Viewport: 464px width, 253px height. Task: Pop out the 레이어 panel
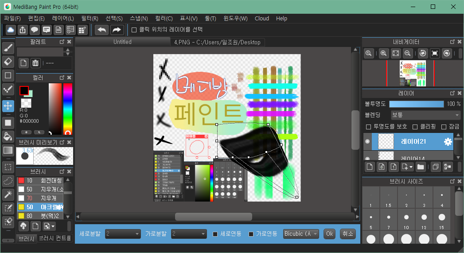[452, 93]
